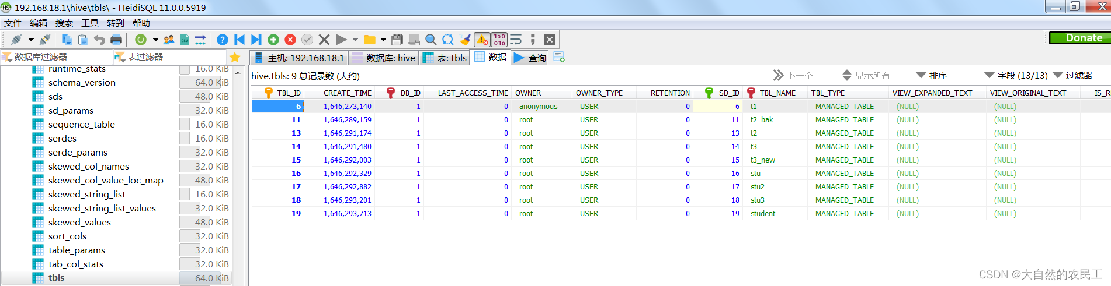This screenshot has width=1111, height=286.
Task: Click the 下一个 next button
Action: [793, 76]
